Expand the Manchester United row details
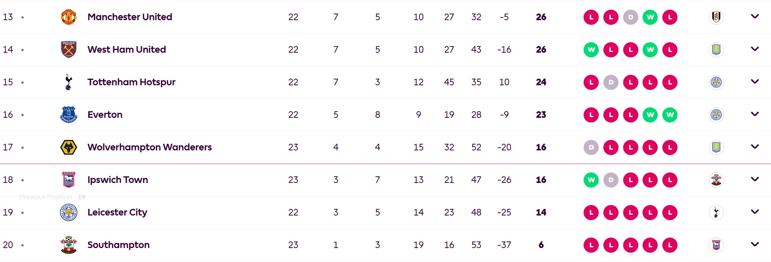The height and width of the screenshot is (262, 771). (755, 16)
